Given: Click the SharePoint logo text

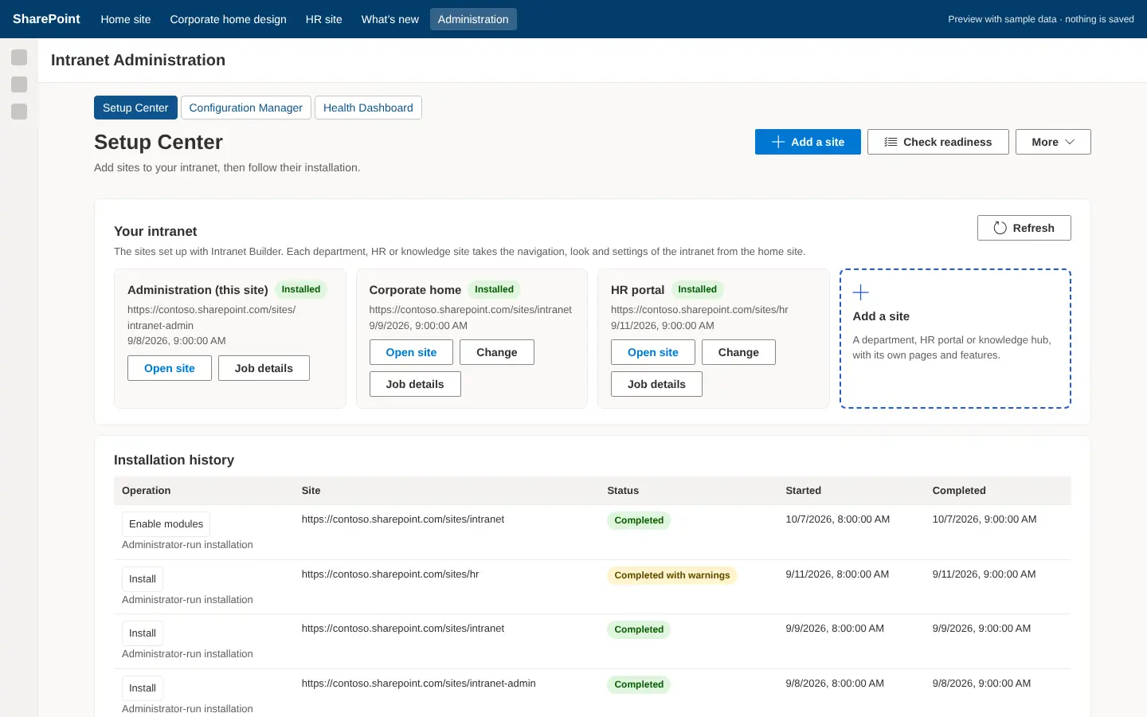Looking at the screenshot, I should tap(46, 19).
